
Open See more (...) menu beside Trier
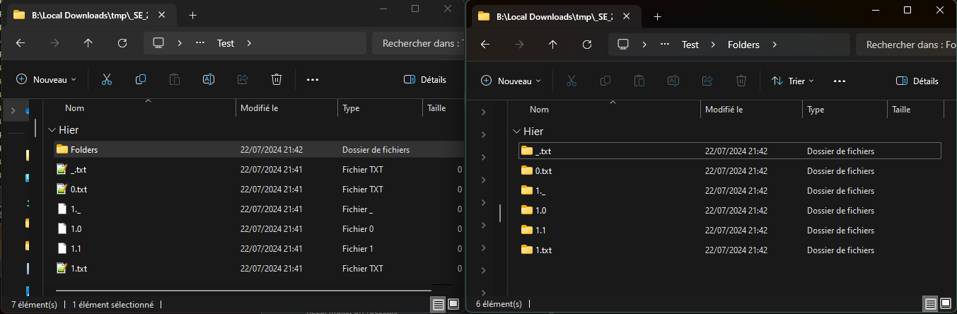[x=840, y=81]
